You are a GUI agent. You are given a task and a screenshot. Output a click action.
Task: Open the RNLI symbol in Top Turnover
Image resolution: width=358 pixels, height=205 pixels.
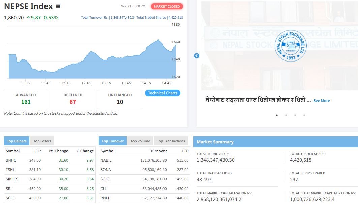click(x=105, y=198)
